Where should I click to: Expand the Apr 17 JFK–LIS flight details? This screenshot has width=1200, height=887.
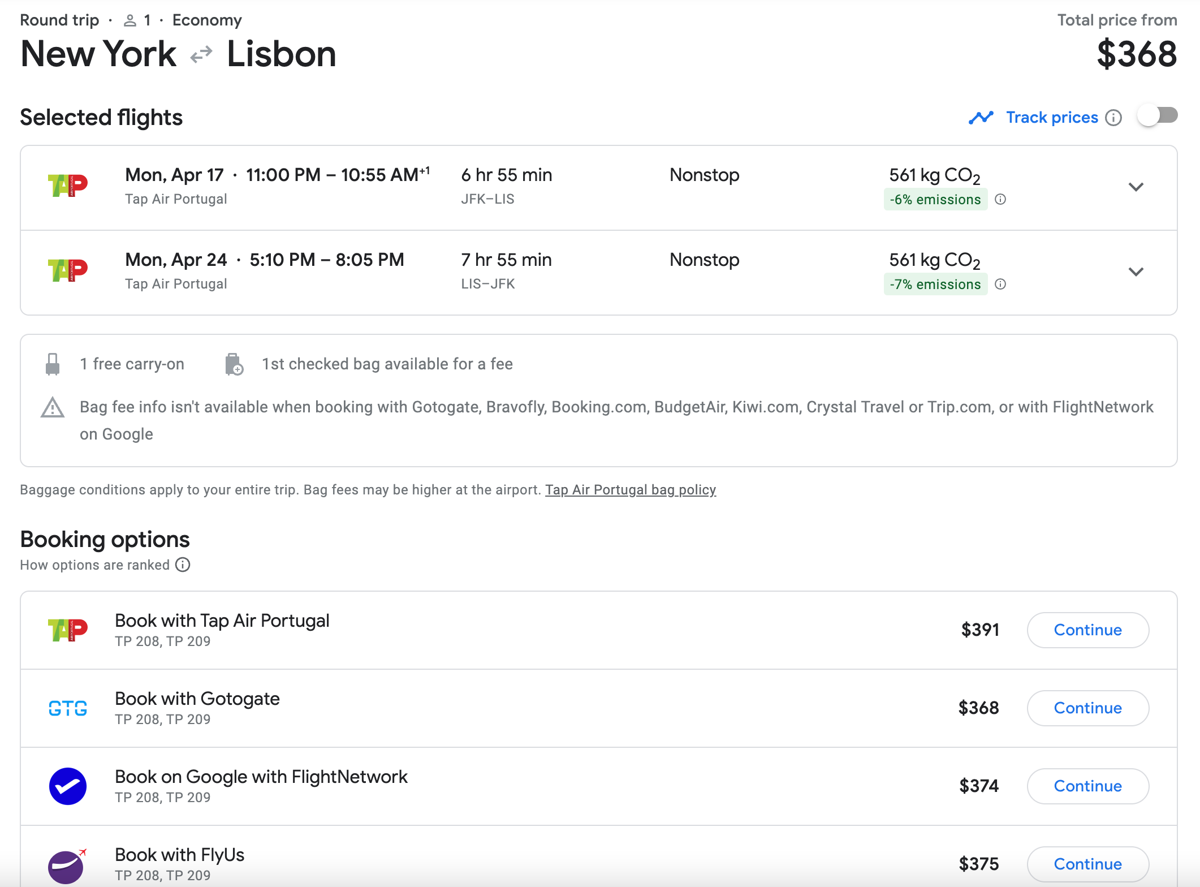[1136, 187]
